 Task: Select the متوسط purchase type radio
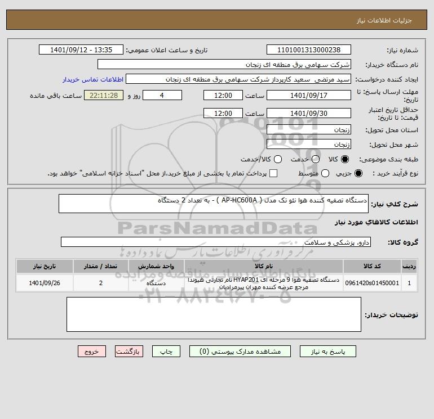click(325, 173)
